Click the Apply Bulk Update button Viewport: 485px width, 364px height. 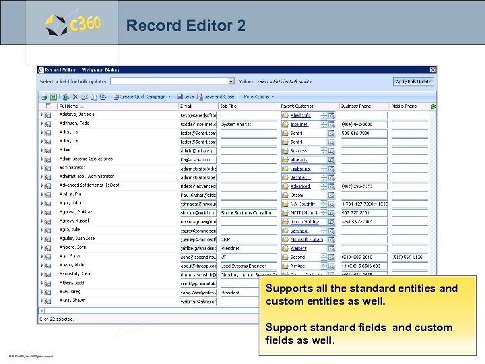point(413,82)
